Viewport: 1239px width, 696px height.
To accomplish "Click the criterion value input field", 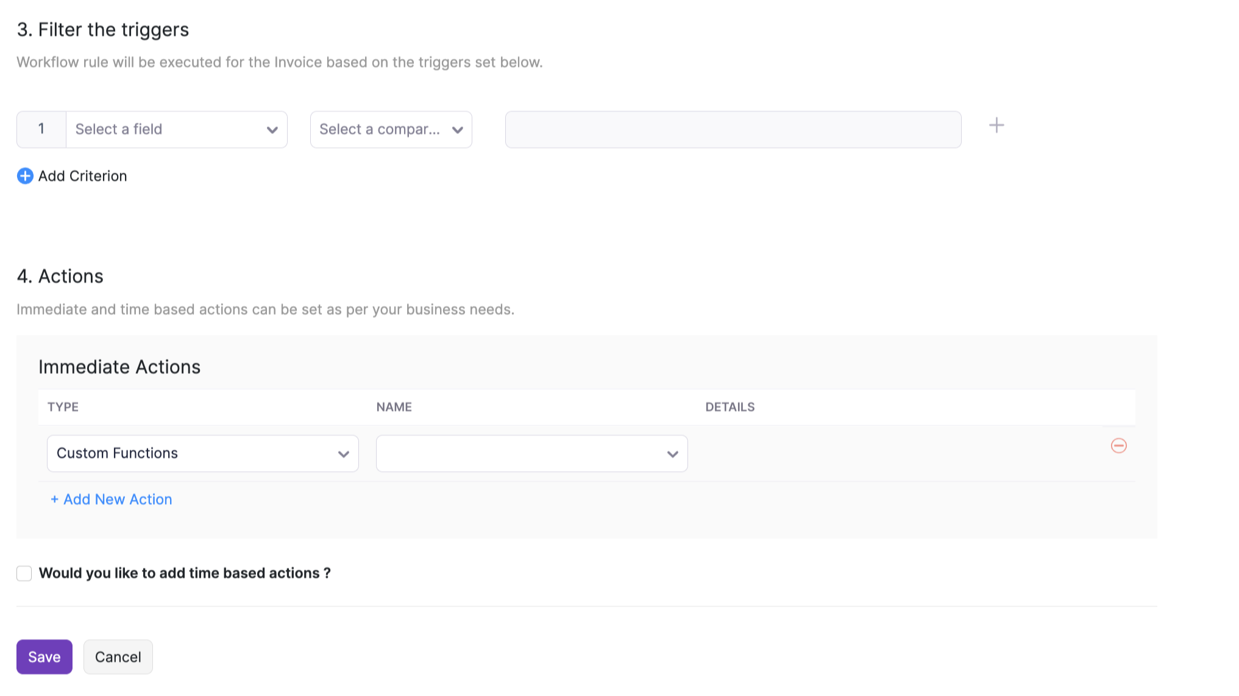I will (733, 130).
